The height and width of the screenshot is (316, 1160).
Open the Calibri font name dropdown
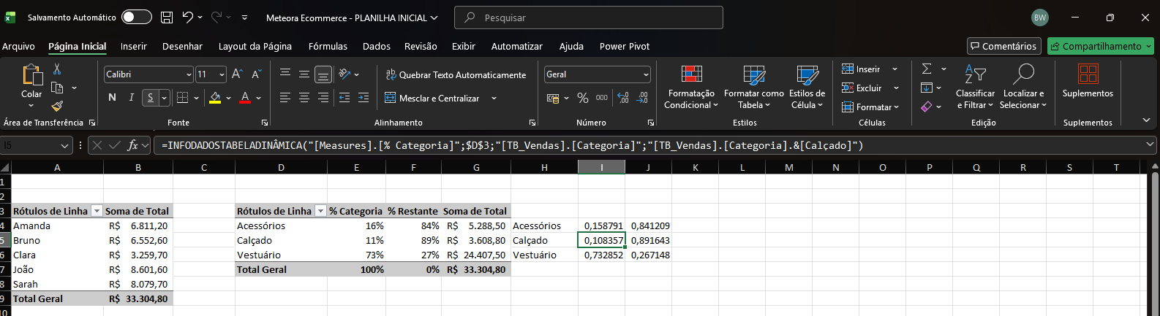click(189, 74)
